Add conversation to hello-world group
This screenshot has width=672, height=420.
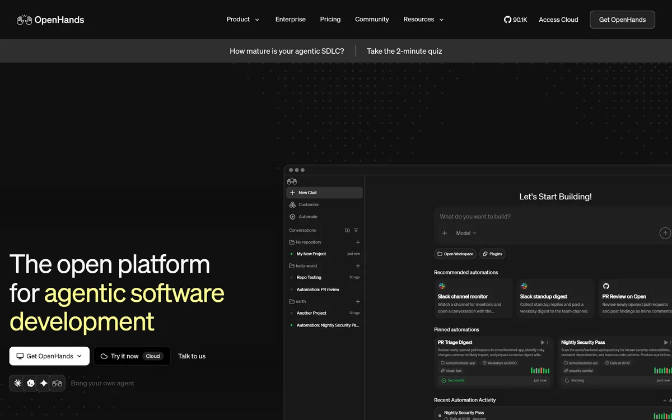click(x=358, y=266)
